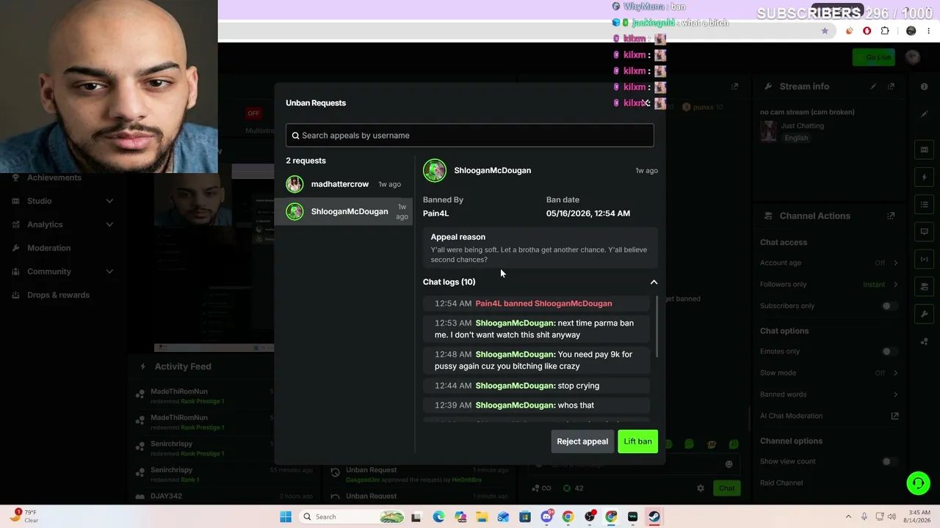Search appeals by username field
Viewport: 940px width, 528px height.
[469, 135]
